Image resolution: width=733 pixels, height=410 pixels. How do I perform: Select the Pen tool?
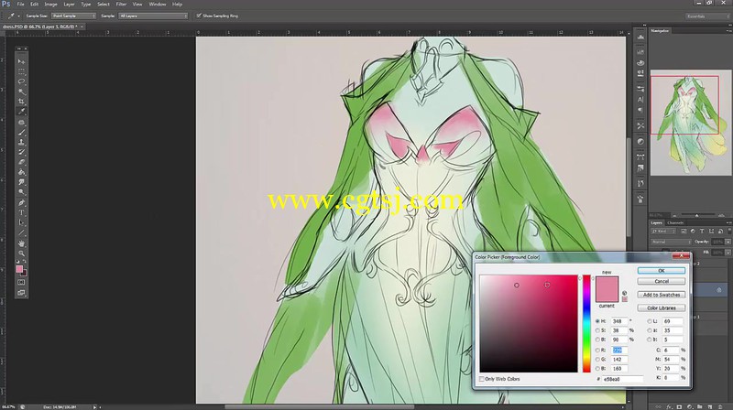(21, 203)
